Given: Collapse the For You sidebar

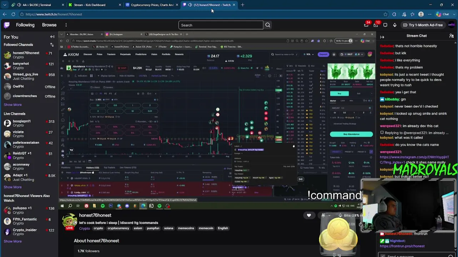Looking at the screenshot, I should coord(52,37).
